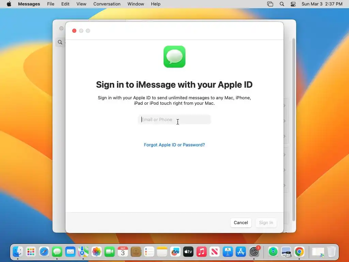Open the Apple menu

pos(9,4)
